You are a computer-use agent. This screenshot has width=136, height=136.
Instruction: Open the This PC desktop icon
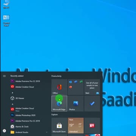[x=6, y=4]
